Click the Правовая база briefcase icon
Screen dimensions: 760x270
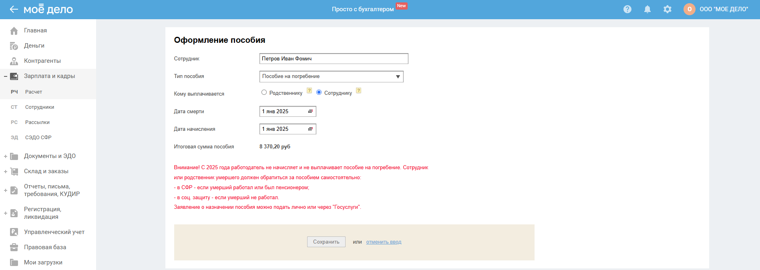(14, 247)
